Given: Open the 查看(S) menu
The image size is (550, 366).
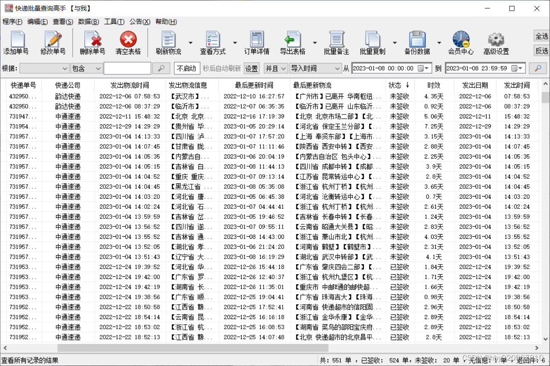Looking at the screenshot, I should 63,22.
